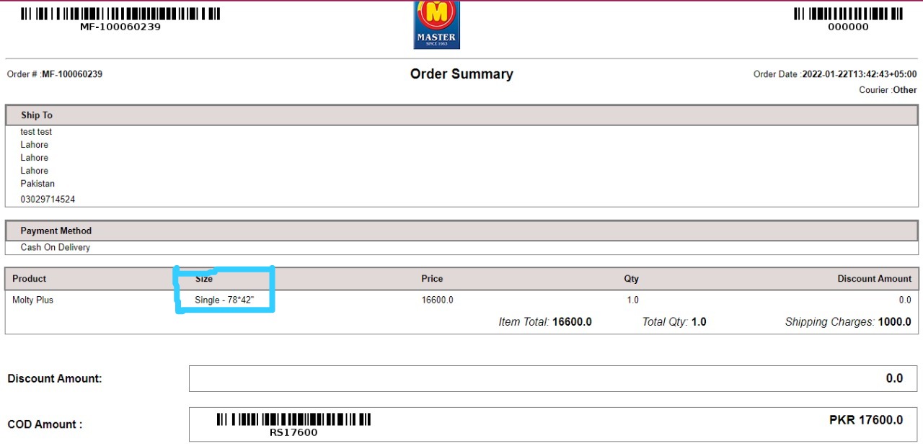Click the 16600.0 price value
923x446 pixels.
point(438,300)
